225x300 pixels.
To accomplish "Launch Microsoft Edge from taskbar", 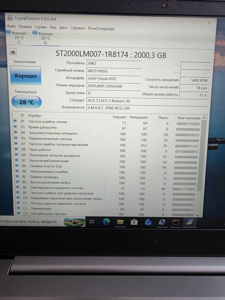I will (x=106, y=222).
